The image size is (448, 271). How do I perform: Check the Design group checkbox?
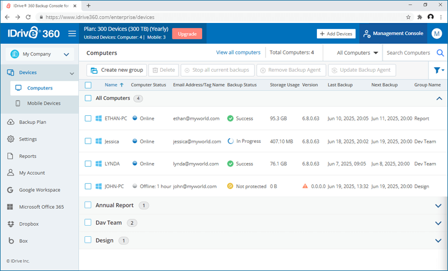coord(88,240)
